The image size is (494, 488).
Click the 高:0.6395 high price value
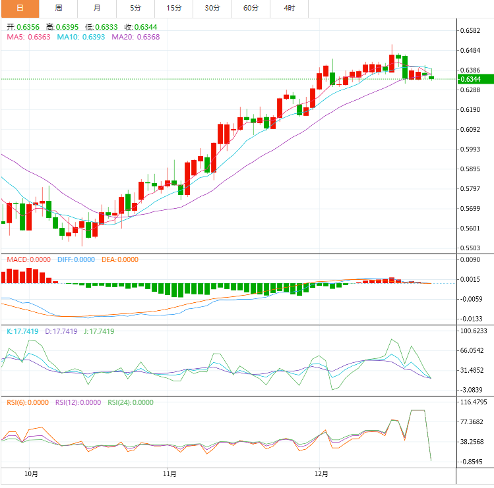coord(62,28)
